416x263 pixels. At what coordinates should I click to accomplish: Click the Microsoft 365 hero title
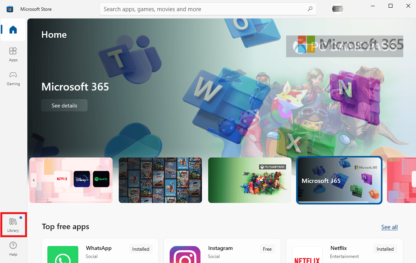(x=75, y=87)
